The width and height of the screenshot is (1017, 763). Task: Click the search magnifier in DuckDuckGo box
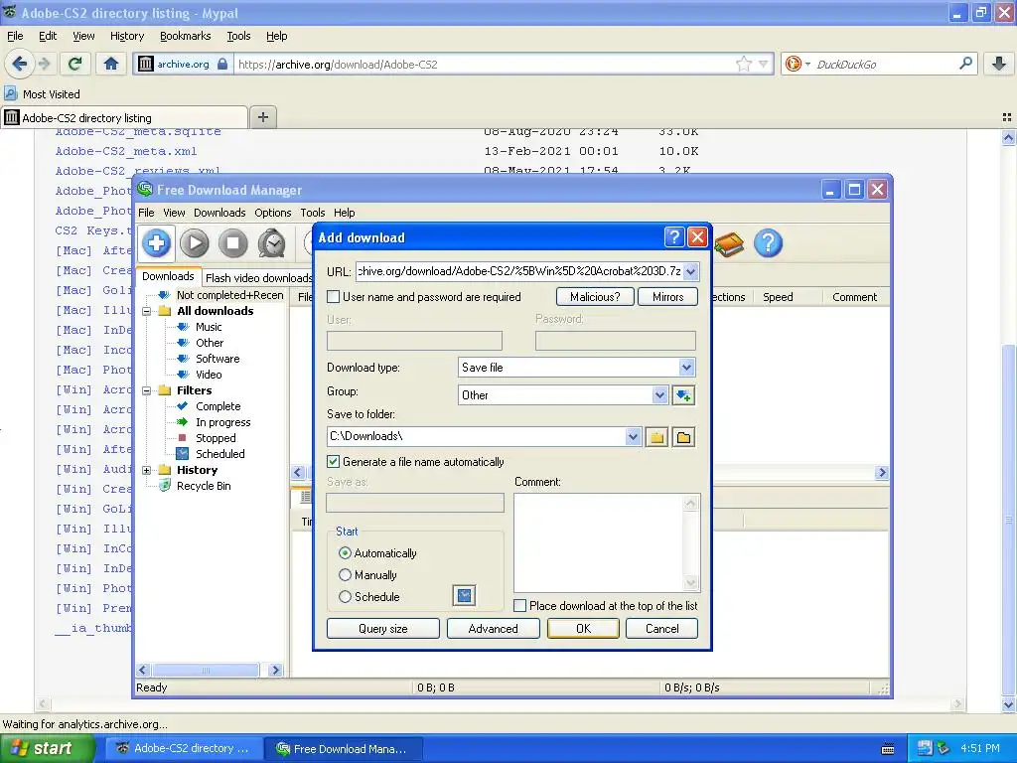pyautogui.click(x=965, y=63)
